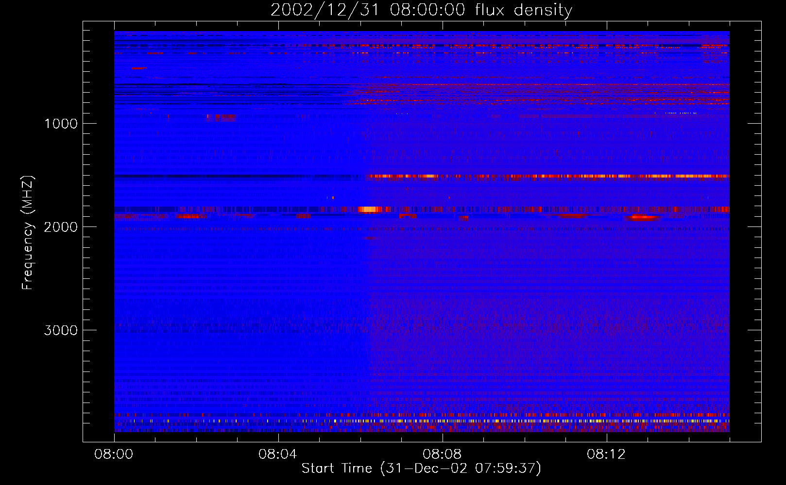The width and height of the screenshot is (786, 485).
Task: Click the 'Start Time (31-Dec-02 07:59:37)' axis label
Action: [x=421, y=469]
